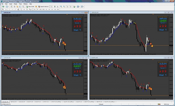Toggle the Auto Scroll icon

click(x=68, y=7)
